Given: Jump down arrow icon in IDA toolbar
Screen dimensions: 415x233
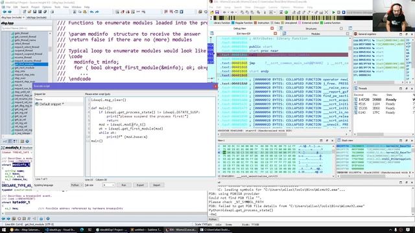Looking at the screenshot, I should pos(265,12).
